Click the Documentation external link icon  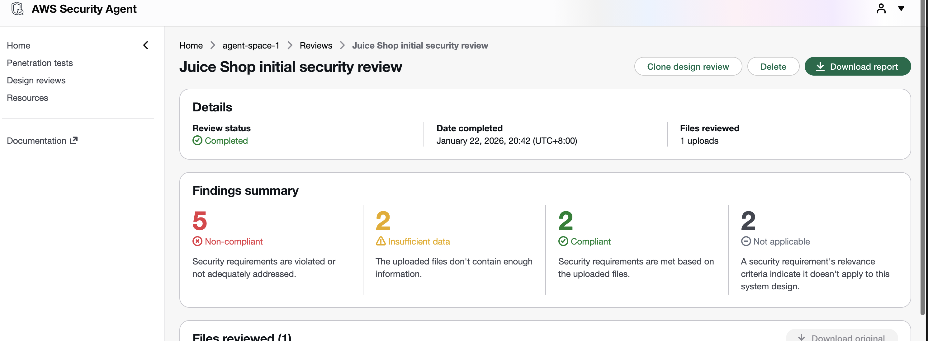[x=74, y=140]
